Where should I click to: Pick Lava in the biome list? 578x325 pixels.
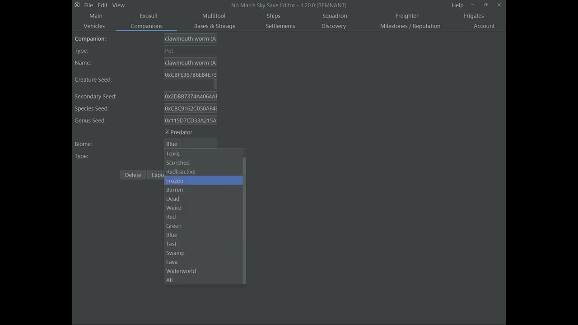point(204,262)
